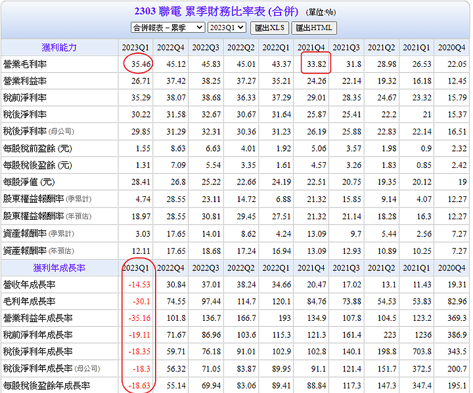Click the 28.41 net value per share
This screenshot has width=473, height=393.
coord(141,182)
